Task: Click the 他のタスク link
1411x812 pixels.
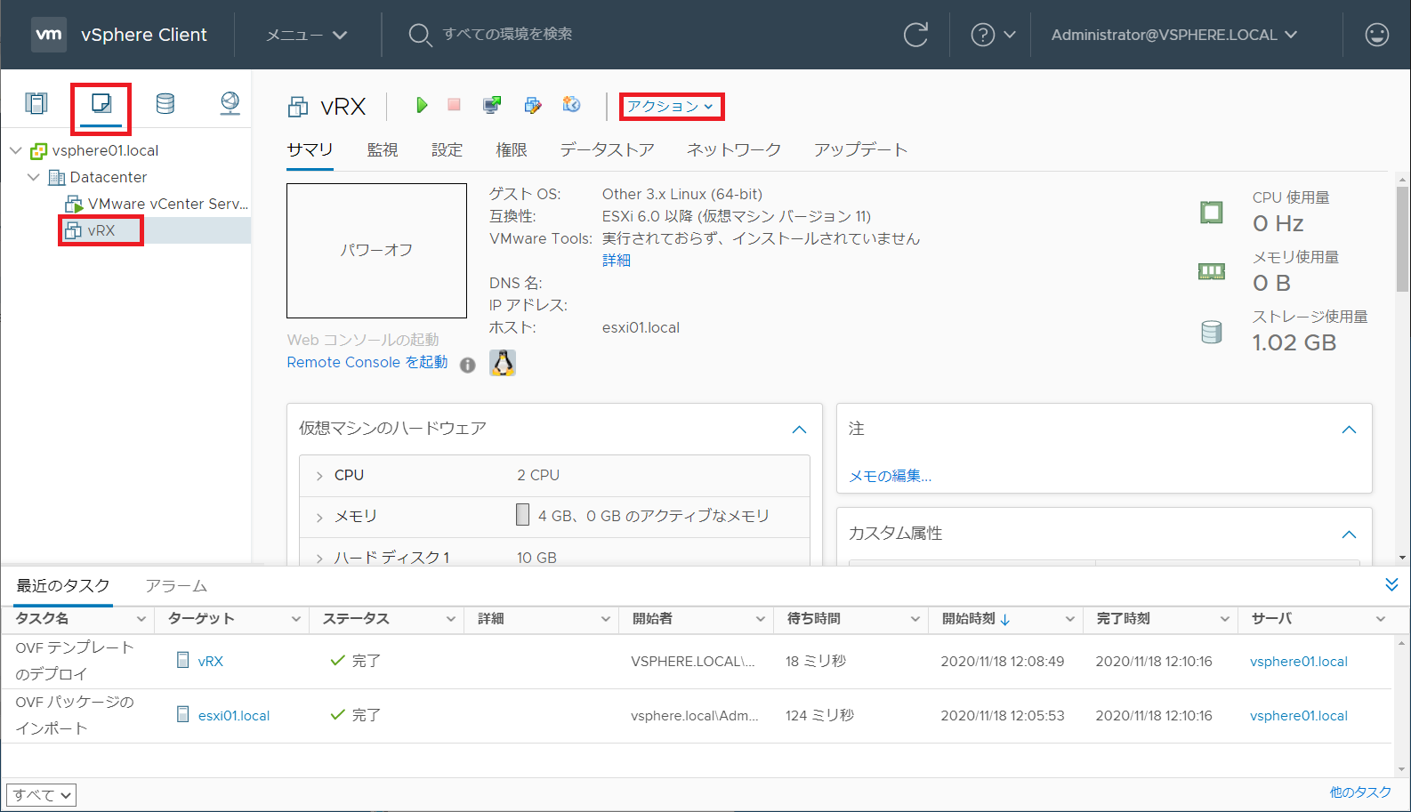Action: point(1360,792)
